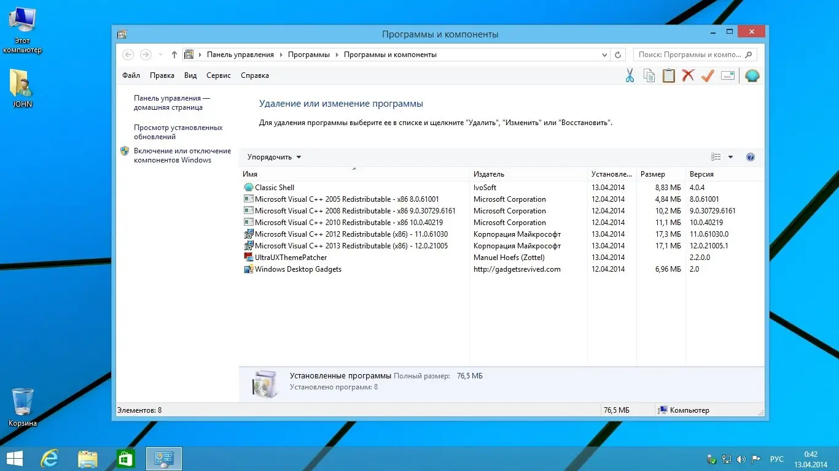
Task: Click the change view icon
Action: (x=716, y=157)
